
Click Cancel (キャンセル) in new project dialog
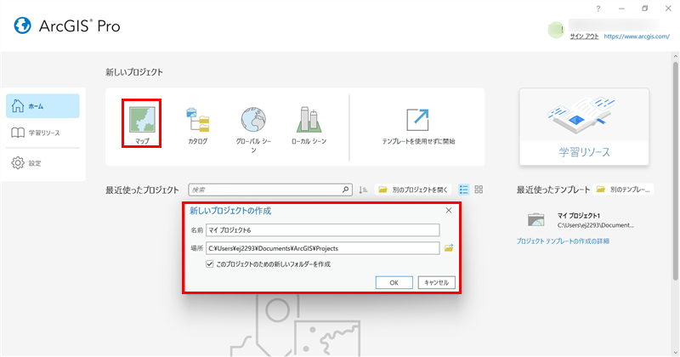pyautogui.click(x=436, y=282)
